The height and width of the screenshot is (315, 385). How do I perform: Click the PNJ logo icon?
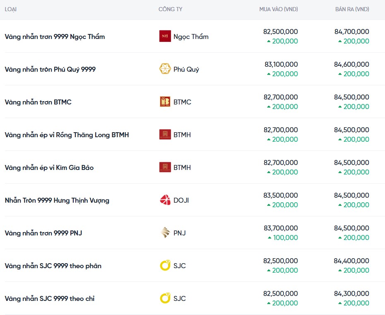pyautogui.click(x=165, y=233)
